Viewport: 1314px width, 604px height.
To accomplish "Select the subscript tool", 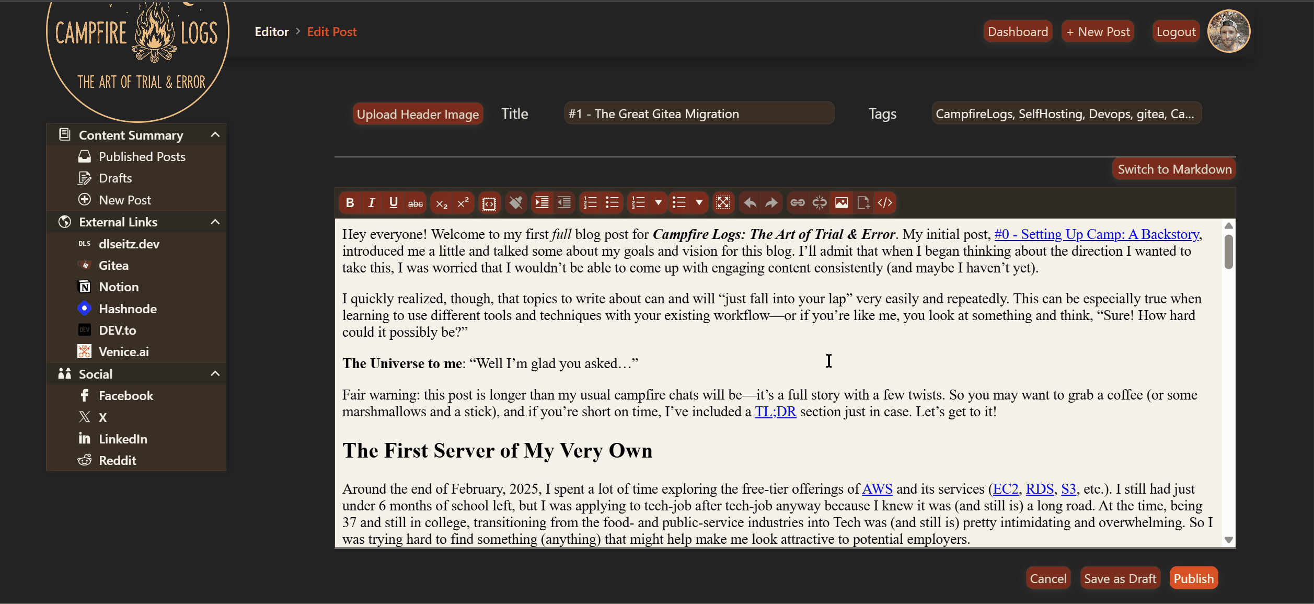I will coord(442,203).
